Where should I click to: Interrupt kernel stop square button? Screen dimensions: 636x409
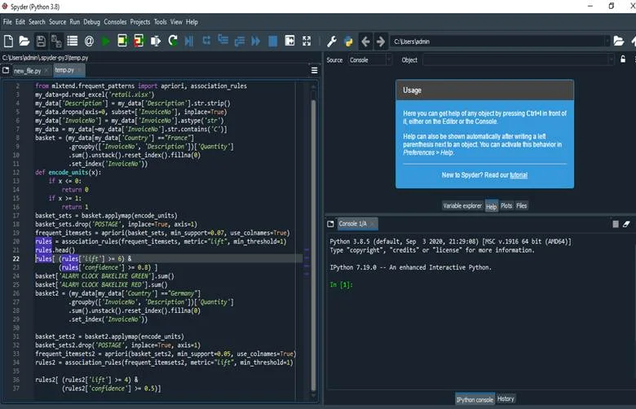click(616, 224)
